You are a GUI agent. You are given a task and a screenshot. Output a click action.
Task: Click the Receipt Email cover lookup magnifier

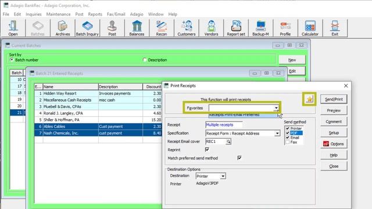(228, 142)
